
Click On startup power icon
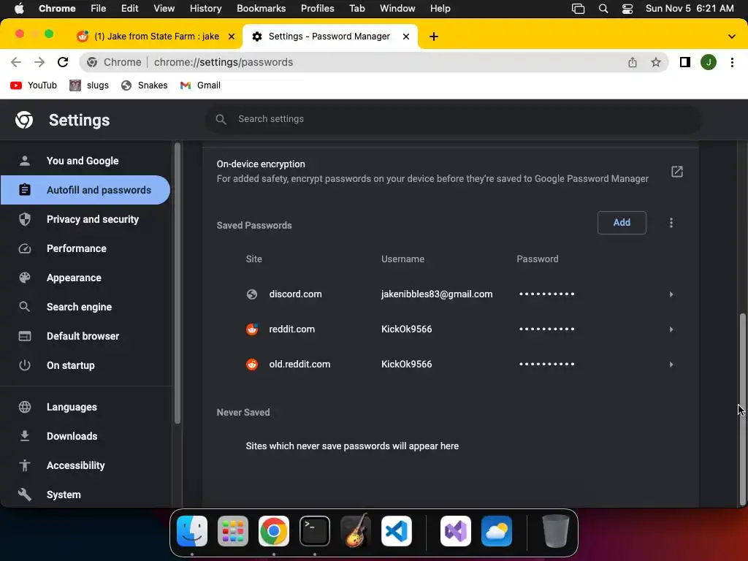click(x=25, y=365)
